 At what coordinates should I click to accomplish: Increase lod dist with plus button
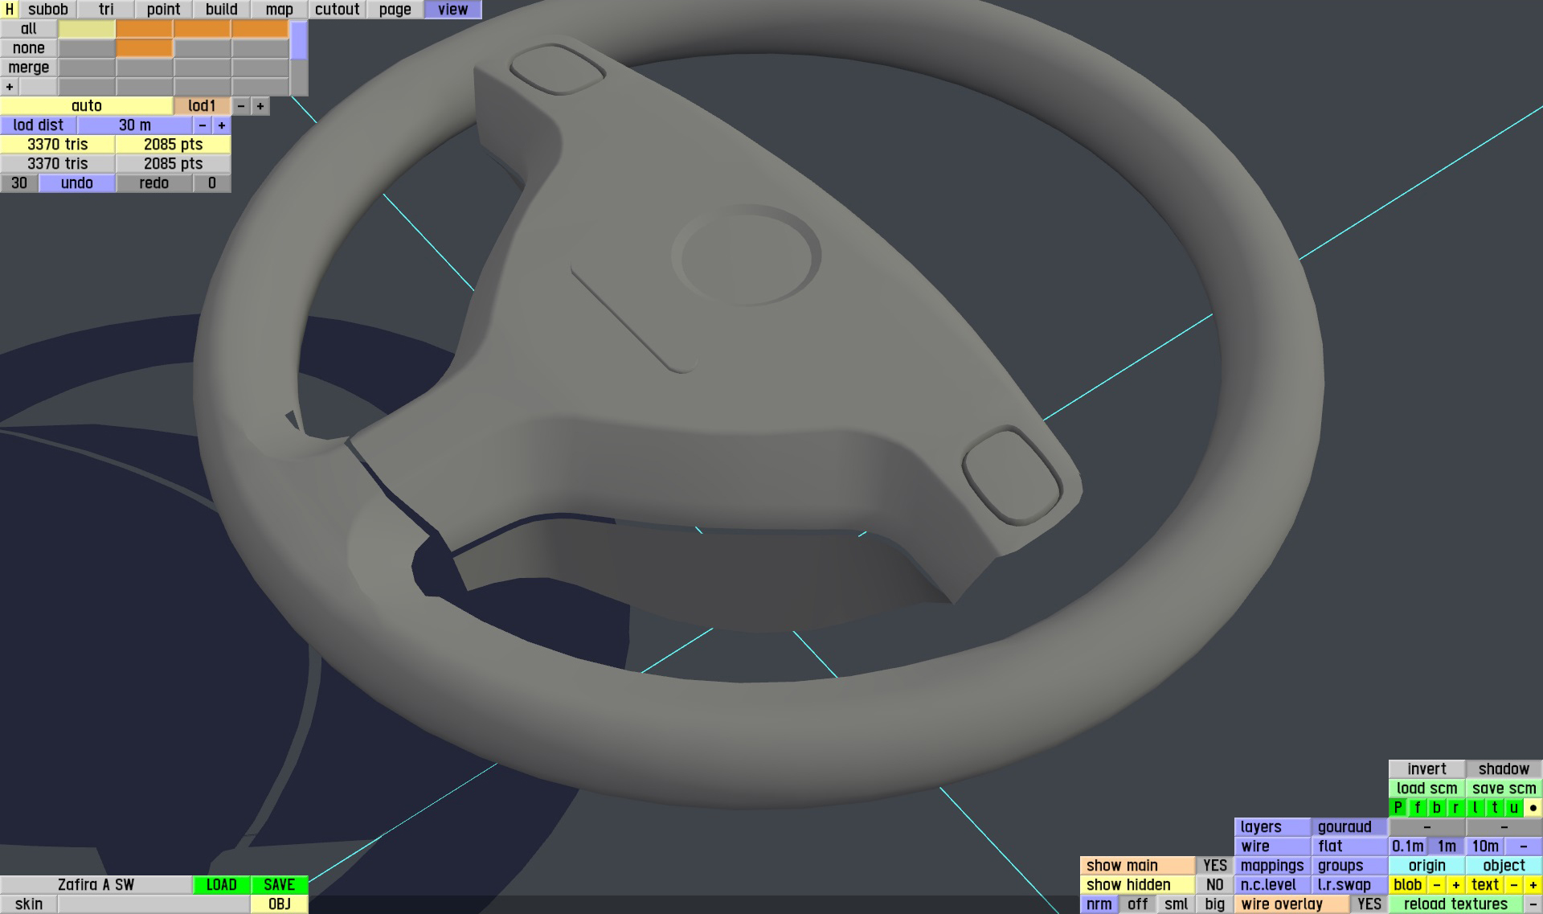click(x=222, y=125)
